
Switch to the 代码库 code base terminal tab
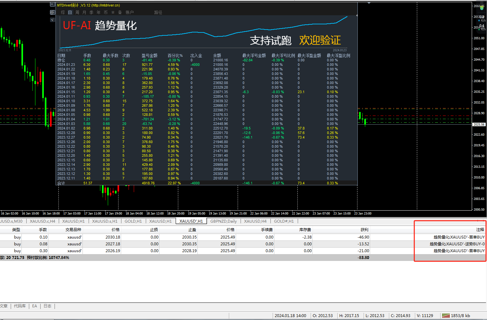pyautogui.click(x=20, y=306)
